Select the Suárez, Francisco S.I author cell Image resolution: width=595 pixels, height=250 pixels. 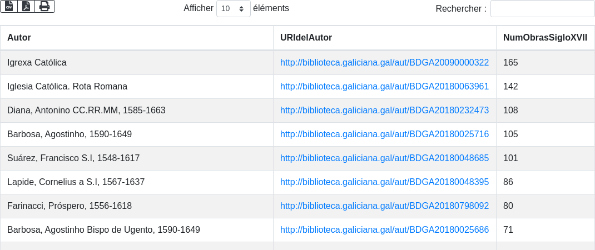click(x=73, y=158)
